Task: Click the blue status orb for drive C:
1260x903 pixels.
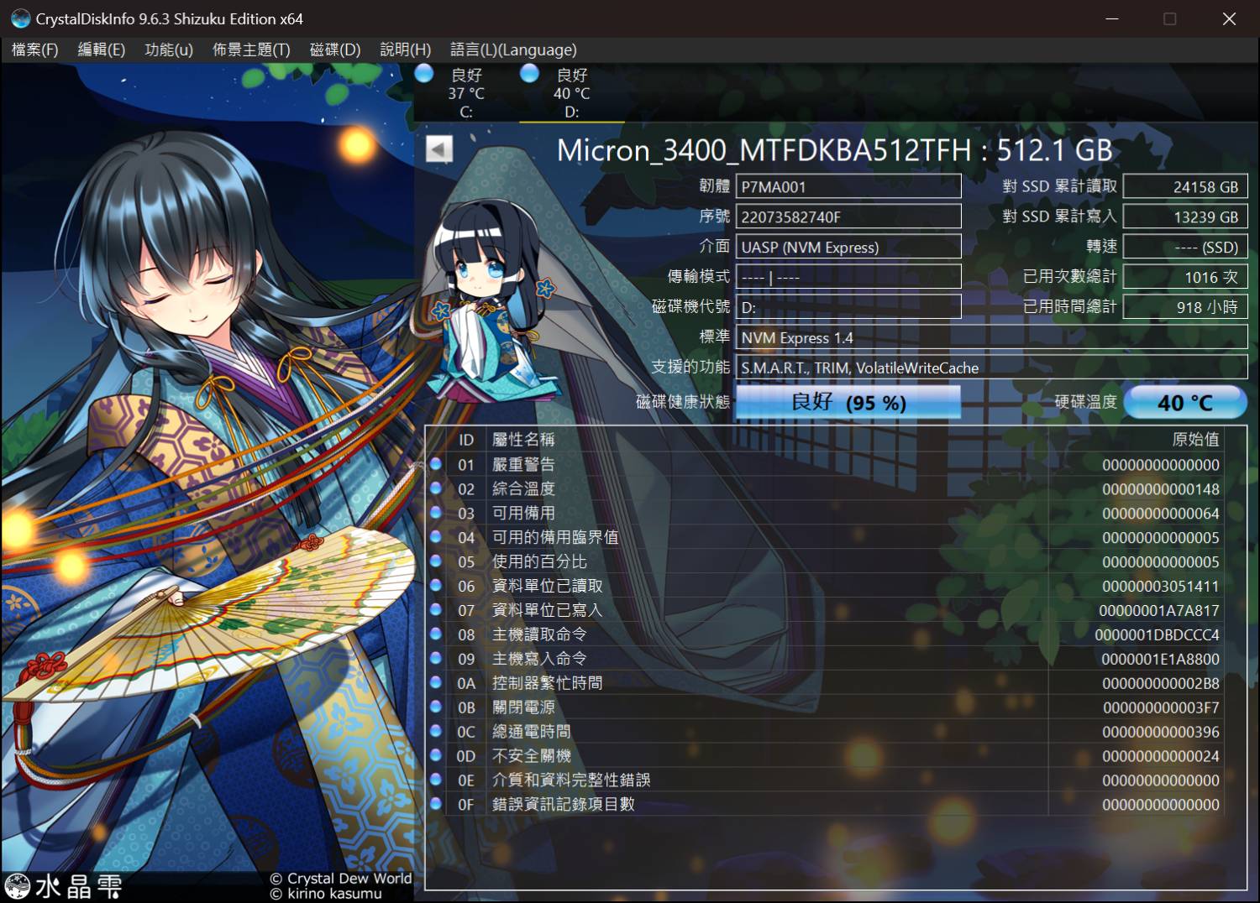Action: coord(424,74)
